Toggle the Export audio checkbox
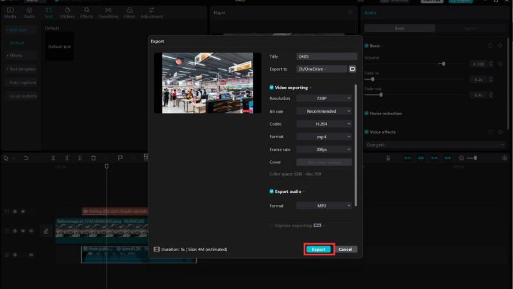Viewport: 513px width, 289px height. 272,191
